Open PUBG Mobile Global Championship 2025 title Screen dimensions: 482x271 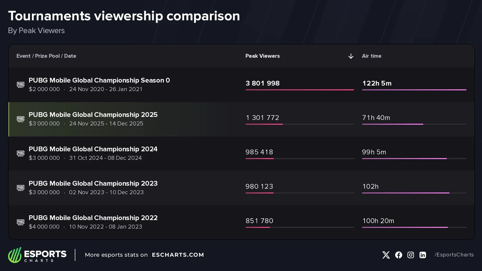point(93,115)
